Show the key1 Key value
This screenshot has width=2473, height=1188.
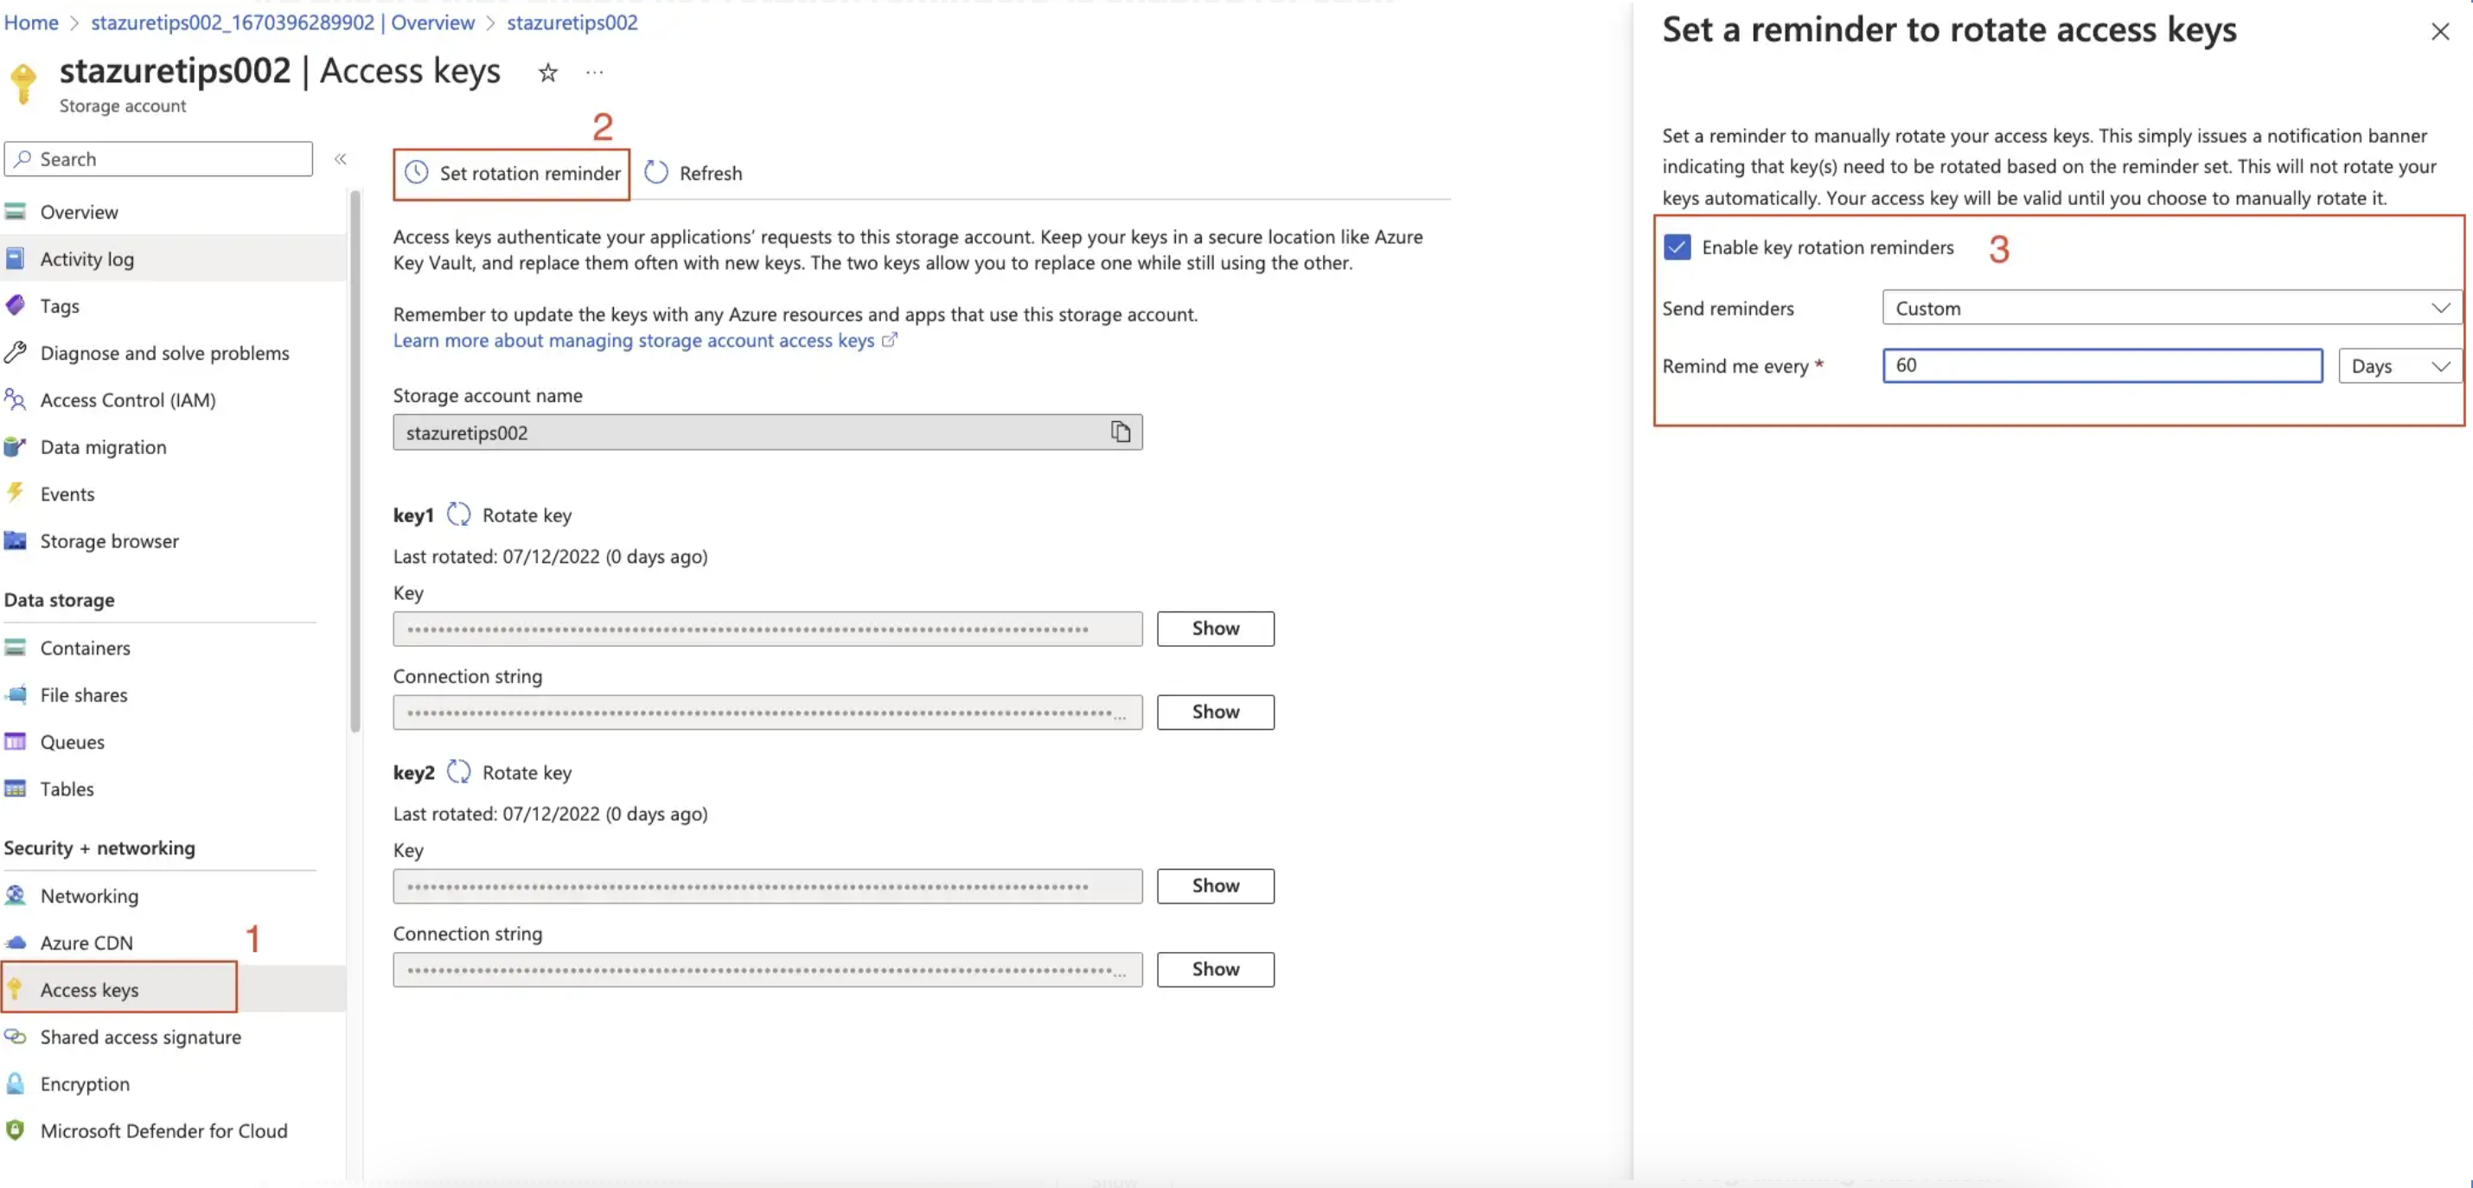(1216, 629)
